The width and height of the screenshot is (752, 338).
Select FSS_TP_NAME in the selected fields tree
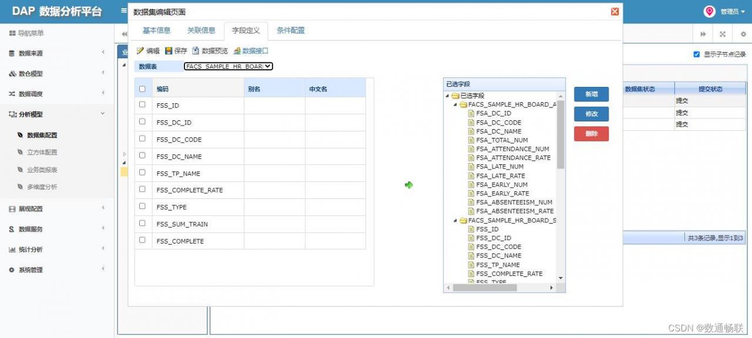tap(498, 265)
